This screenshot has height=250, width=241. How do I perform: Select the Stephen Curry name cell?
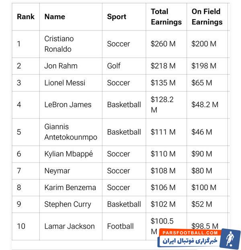click(x=67, y=204)
